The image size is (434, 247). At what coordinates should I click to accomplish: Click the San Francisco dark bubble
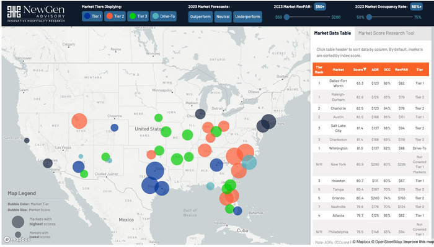click(27, 141)
